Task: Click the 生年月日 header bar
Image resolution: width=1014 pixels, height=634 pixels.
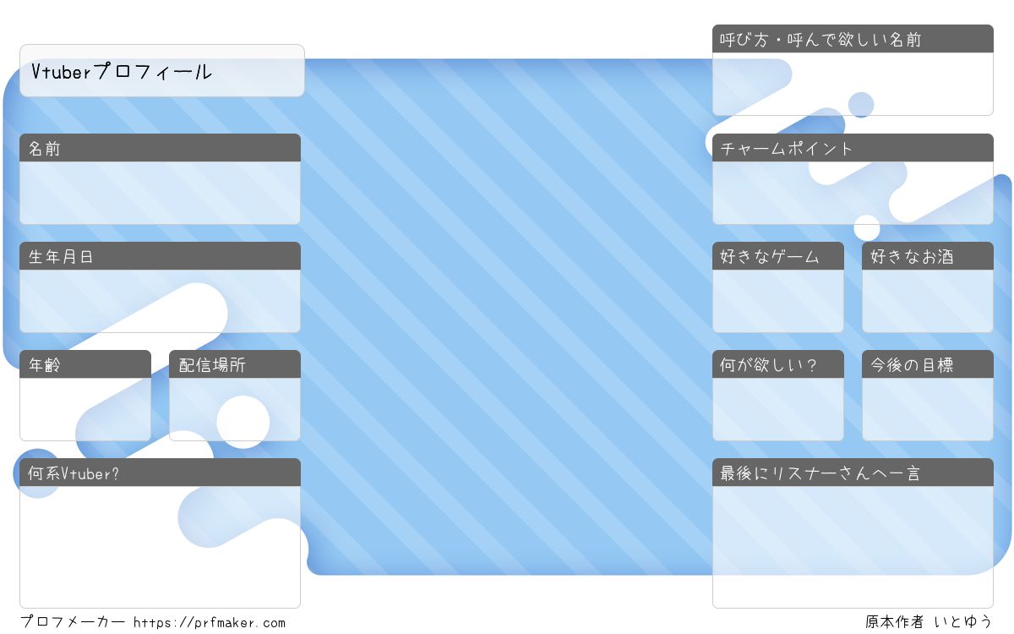Action: pos(160,256)
